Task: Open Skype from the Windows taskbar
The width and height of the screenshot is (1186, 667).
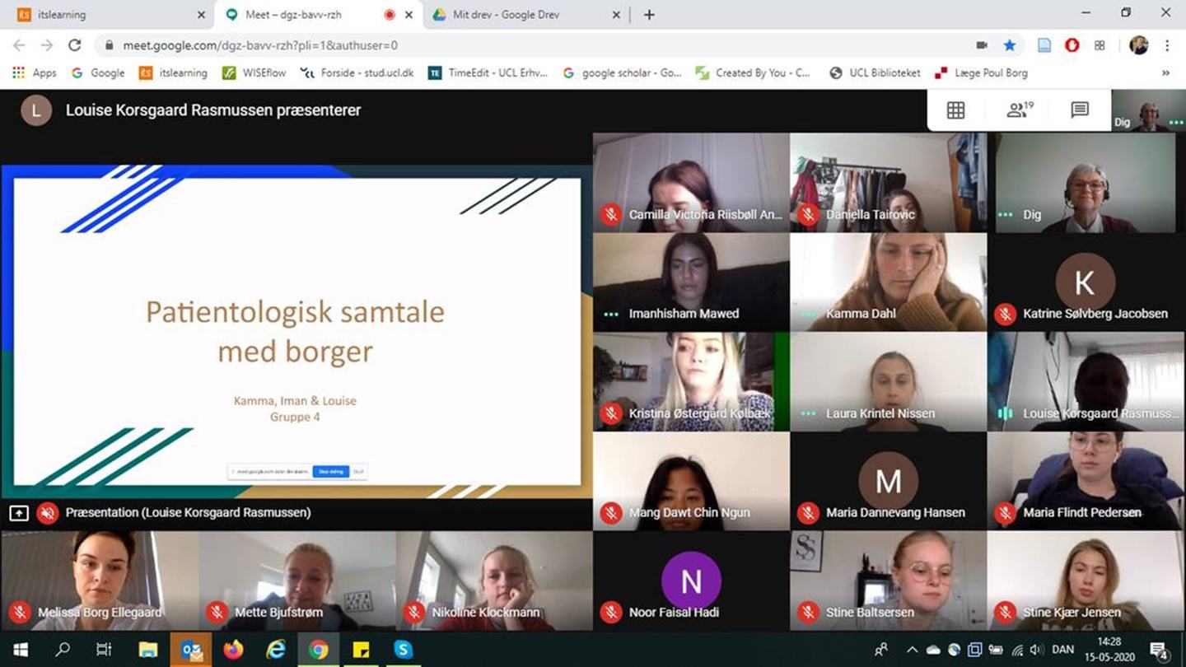Action: pyautogui.click(x=403, y=650)
